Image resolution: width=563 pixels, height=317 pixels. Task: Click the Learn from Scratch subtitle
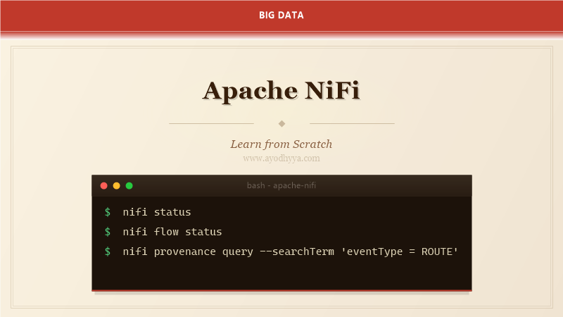coord(281,144)
